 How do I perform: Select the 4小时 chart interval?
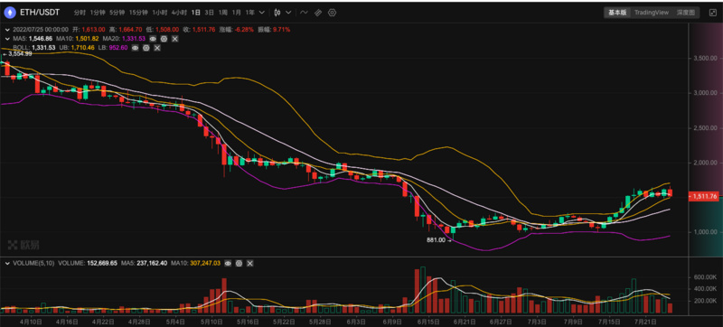pos(178,13)
